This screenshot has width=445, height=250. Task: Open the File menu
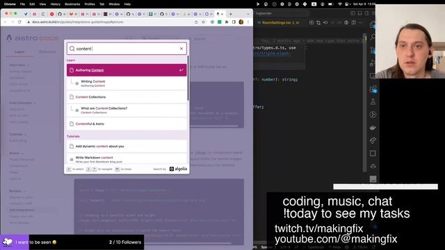tap(22, 4)
